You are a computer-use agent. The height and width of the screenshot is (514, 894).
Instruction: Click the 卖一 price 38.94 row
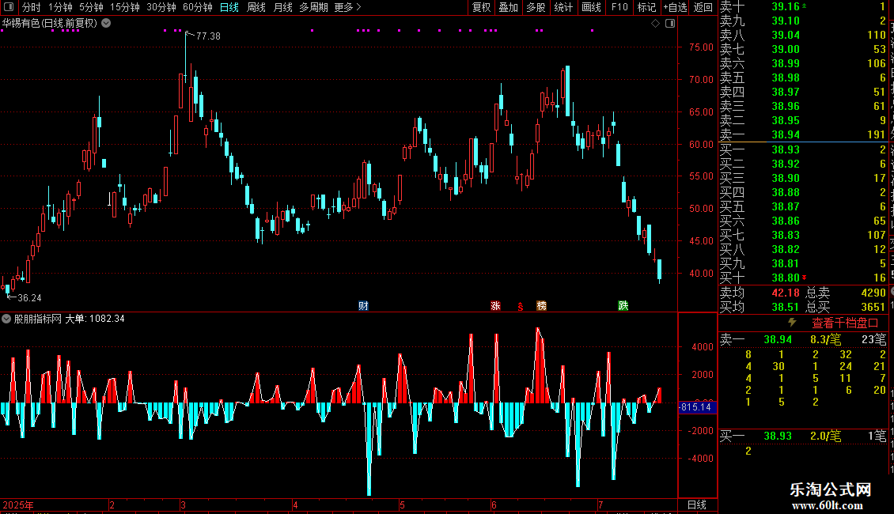(x=804, y=134)
